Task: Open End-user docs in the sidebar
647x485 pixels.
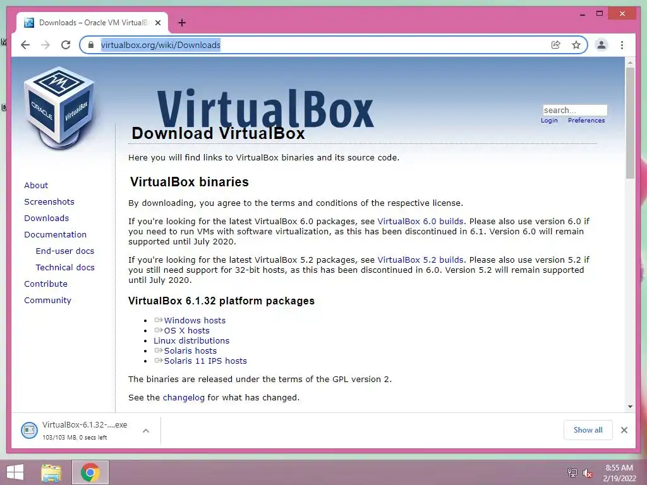Action: [65, 251]
